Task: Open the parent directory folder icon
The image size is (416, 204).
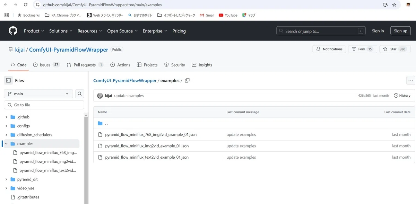Action: pos(100,123)
